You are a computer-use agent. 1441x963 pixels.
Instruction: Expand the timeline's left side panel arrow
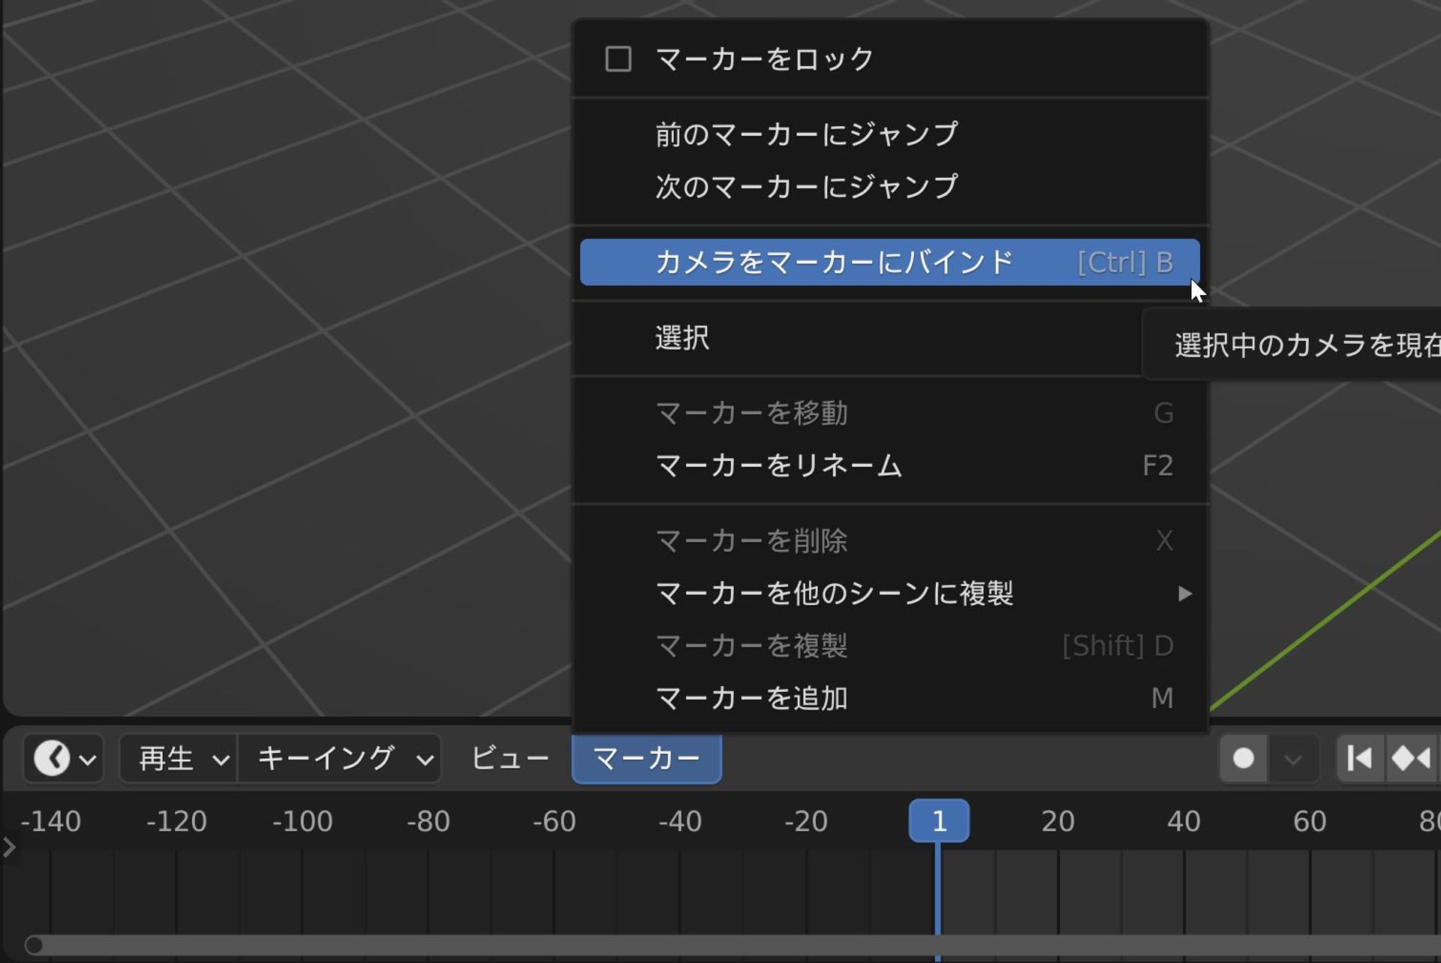(x=9, y=847)
